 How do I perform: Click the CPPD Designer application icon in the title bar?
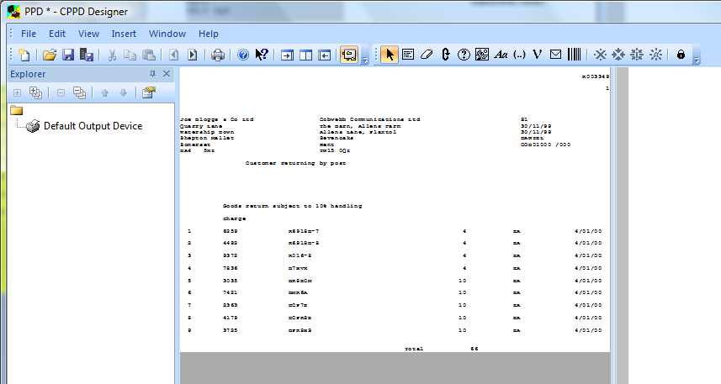[13, 11]
